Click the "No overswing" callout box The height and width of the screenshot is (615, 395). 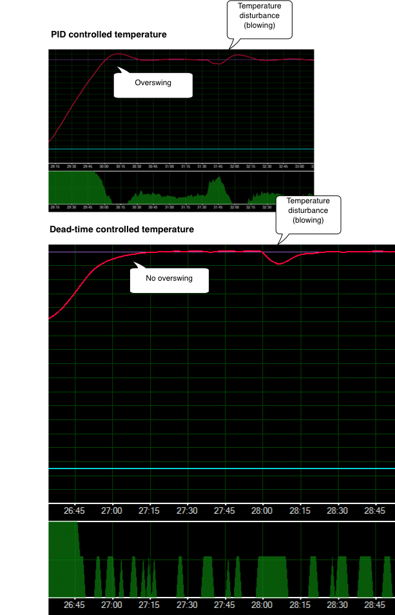pos(170,279)
